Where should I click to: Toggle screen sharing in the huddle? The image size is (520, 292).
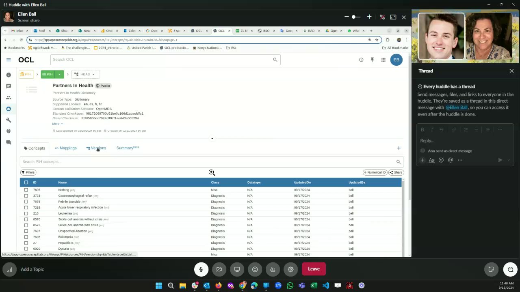click(237, 269)
